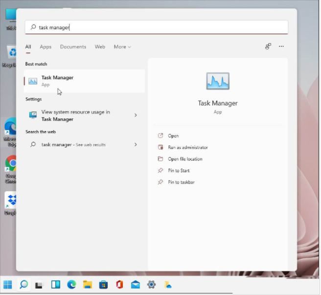
Task: Open file location of Task Manager
Action: pos(185,159)
